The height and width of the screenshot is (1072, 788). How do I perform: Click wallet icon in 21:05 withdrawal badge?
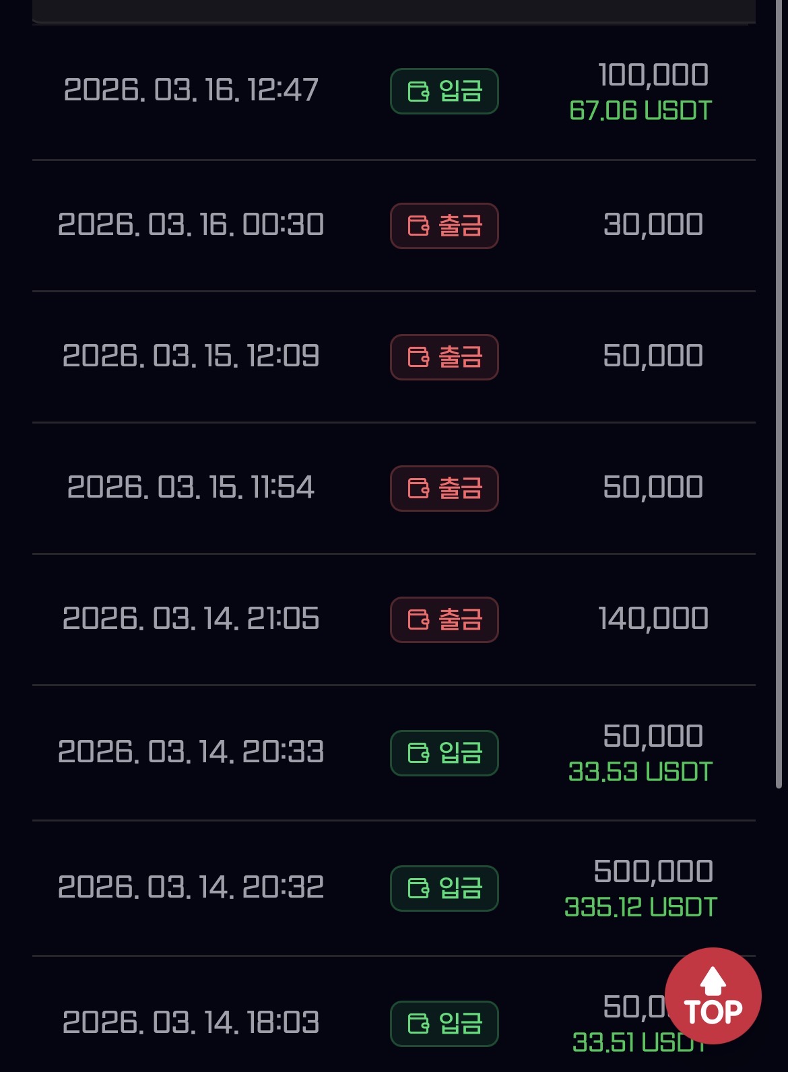click(418, 619)
